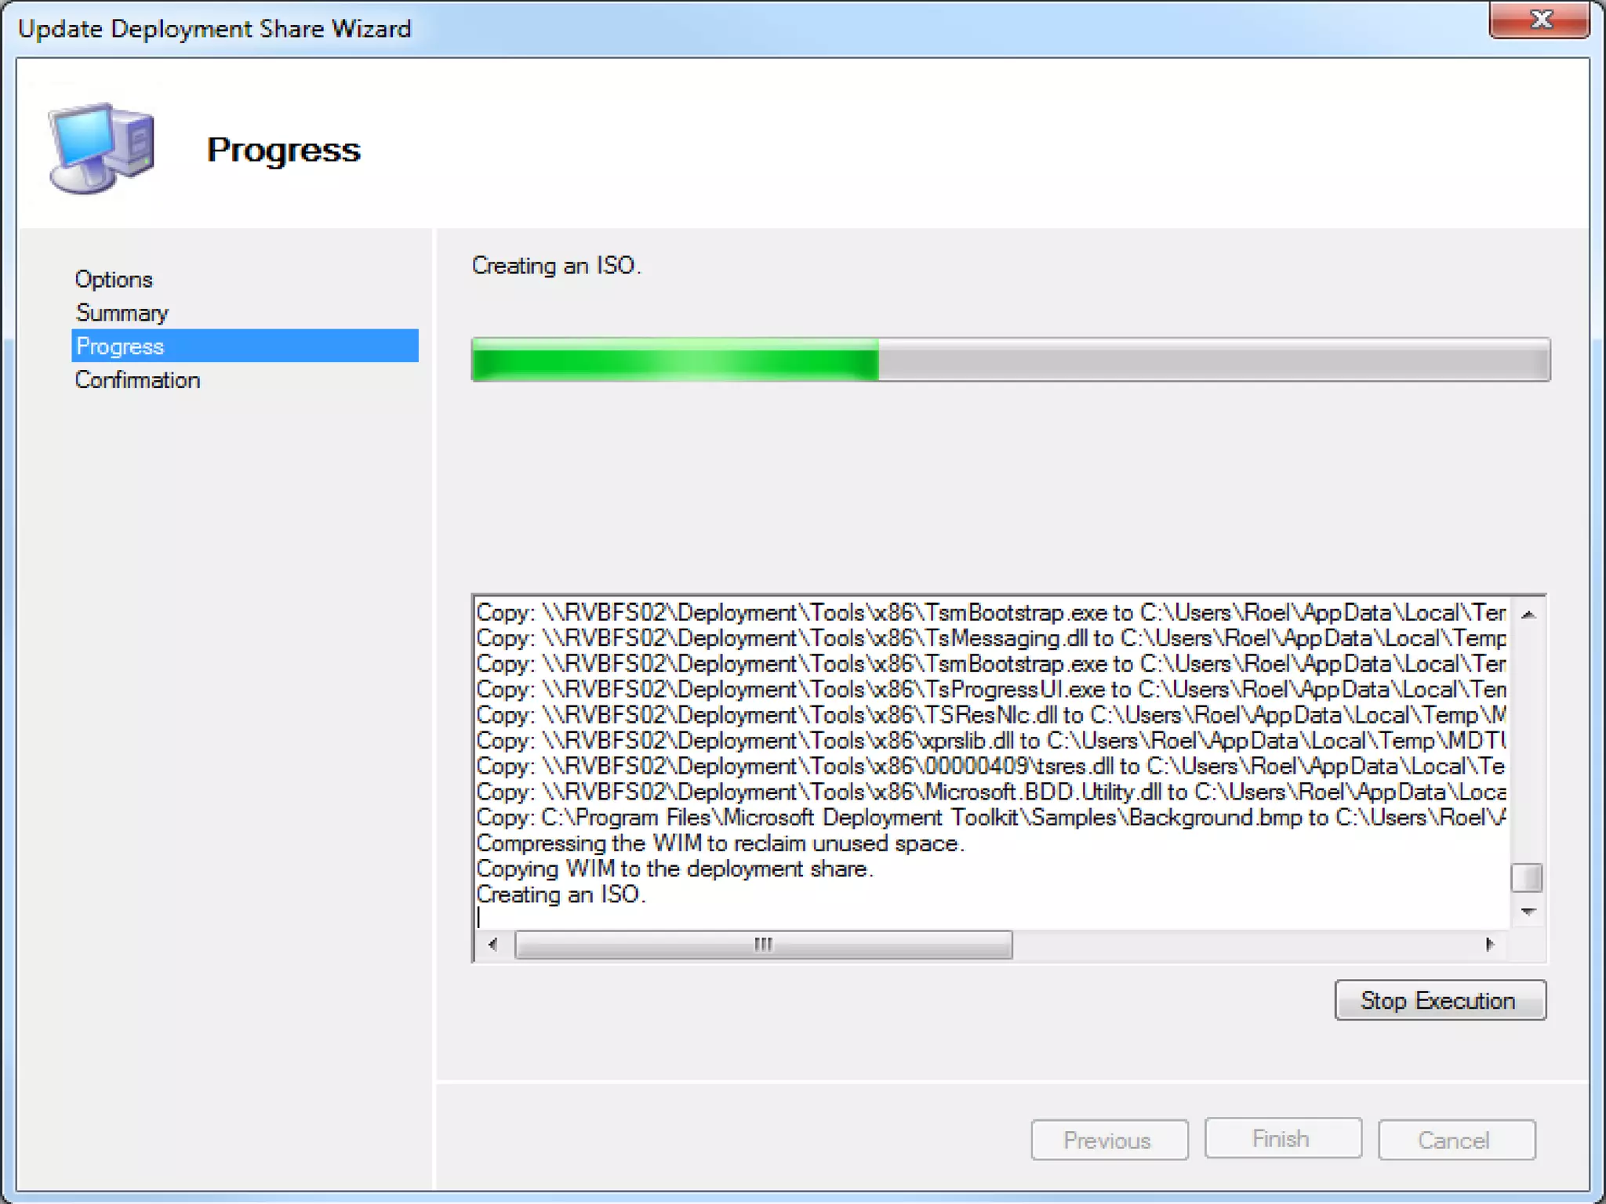This screenshot has height=1204, width=1606.
Task: Click log line copying TsMessaging.dll
Action: coord(991,638)
